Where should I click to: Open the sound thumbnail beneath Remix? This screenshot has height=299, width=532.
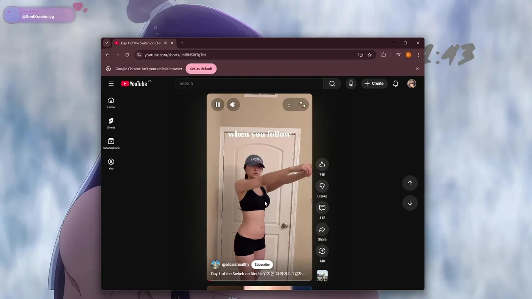(322, 276)
